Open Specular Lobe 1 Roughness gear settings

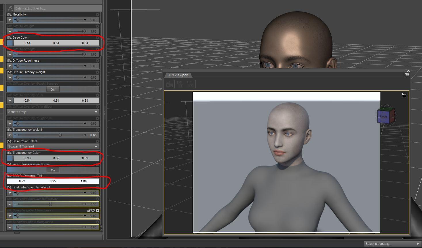(98, 211)
